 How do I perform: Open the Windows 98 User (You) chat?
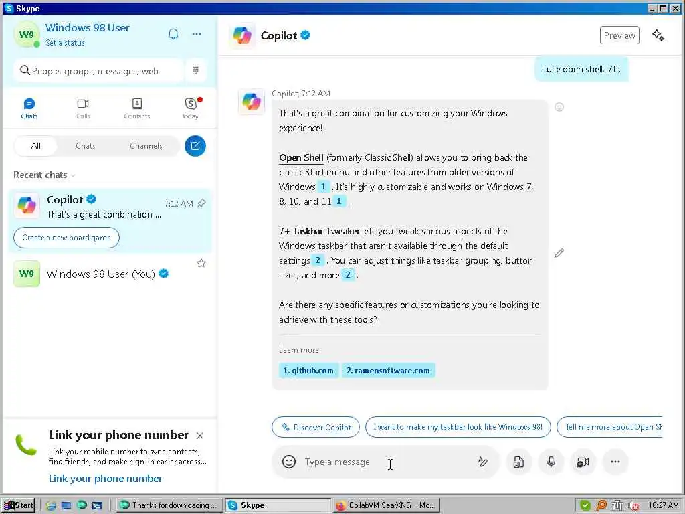coord(110,274)
